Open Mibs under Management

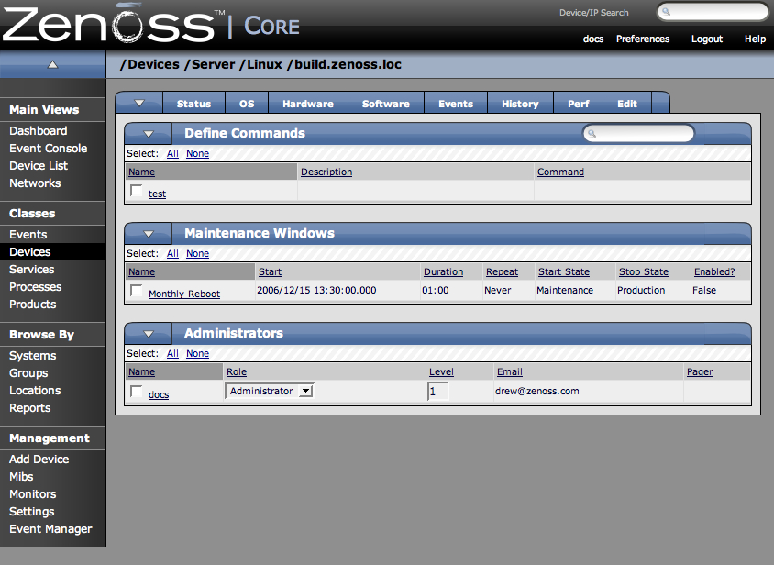click(21, 477)
